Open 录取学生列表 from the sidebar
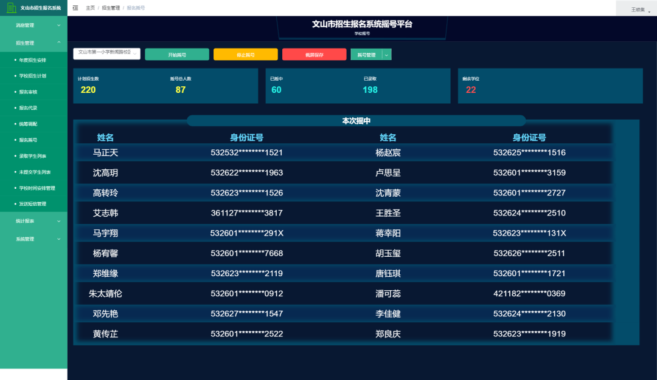This screenshot has height=380, width=657. point(33,156)
